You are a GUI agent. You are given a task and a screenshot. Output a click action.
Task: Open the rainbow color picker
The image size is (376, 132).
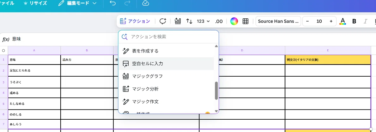tap(234, 21)
